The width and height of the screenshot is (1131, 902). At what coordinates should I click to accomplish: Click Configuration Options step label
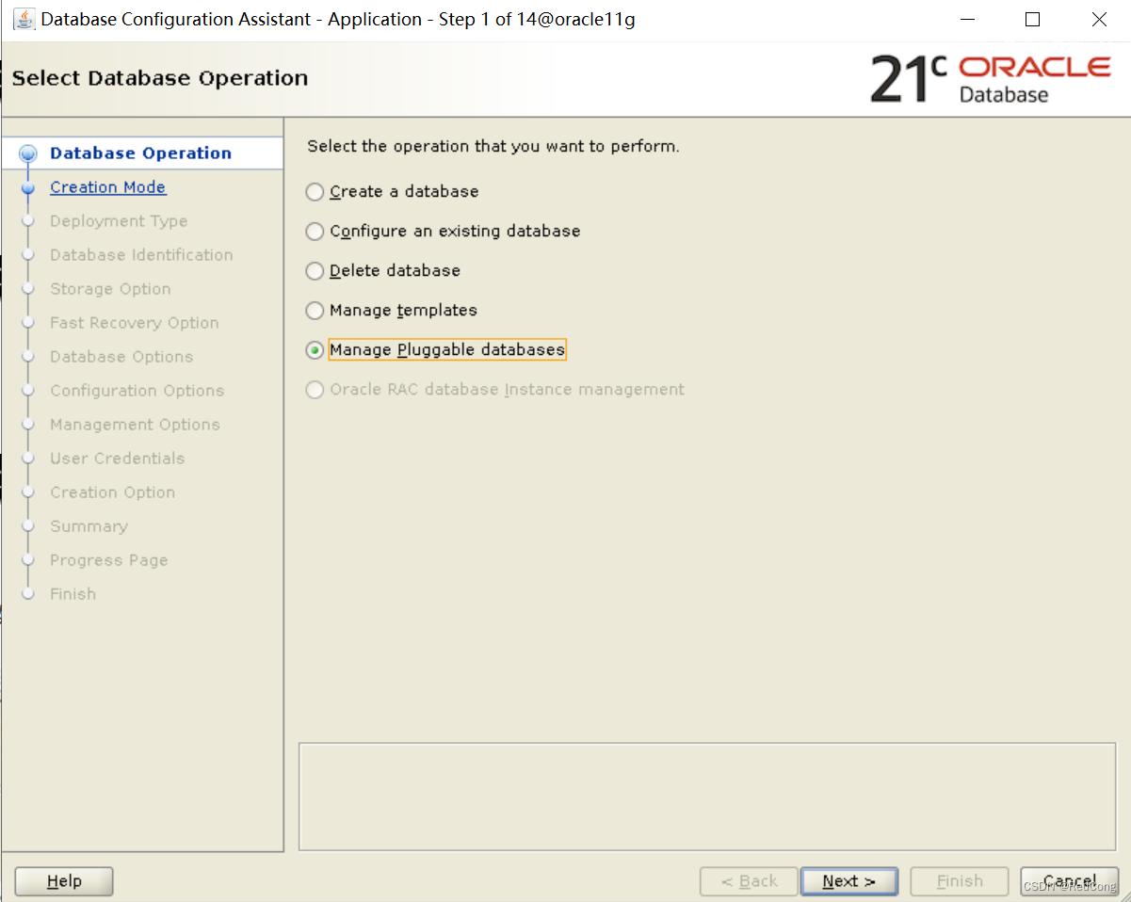point(137,391)
